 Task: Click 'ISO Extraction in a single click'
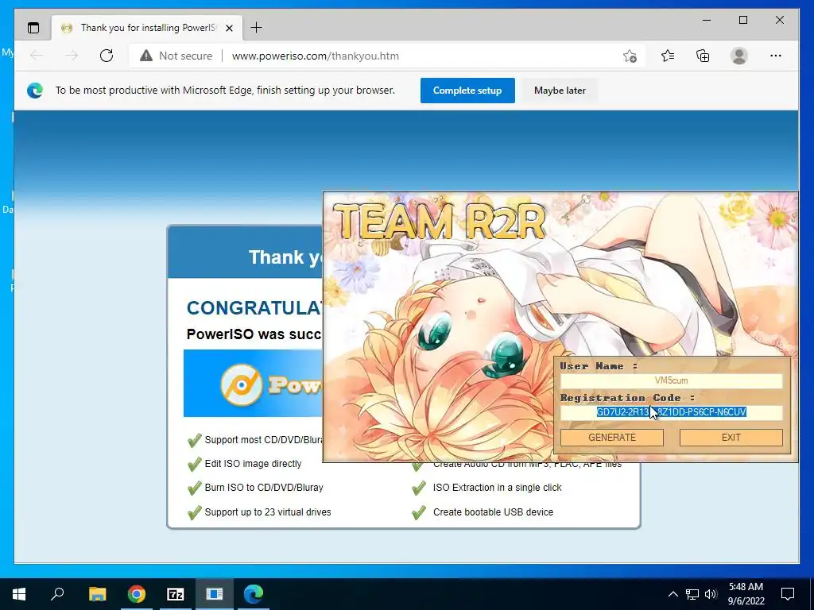point(498,488)
